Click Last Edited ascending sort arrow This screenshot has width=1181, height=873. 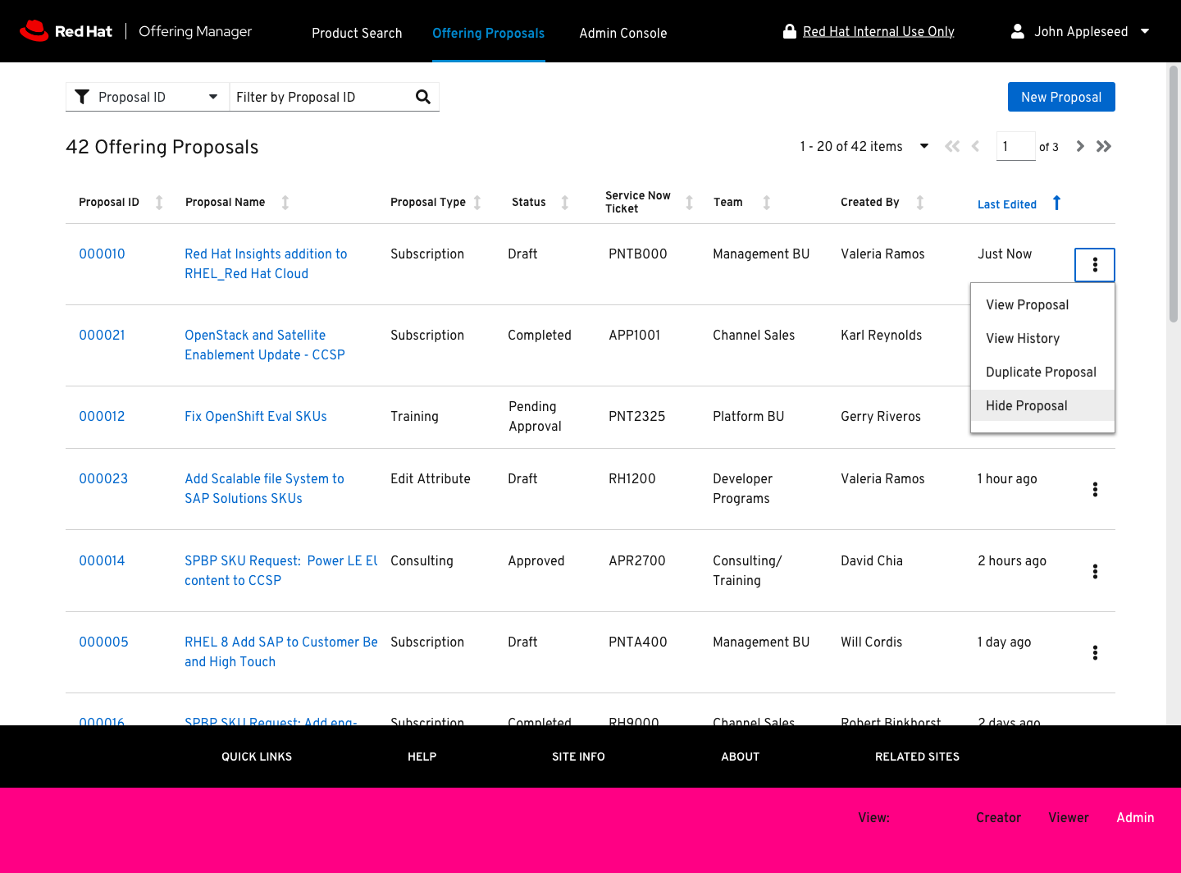1056,203
